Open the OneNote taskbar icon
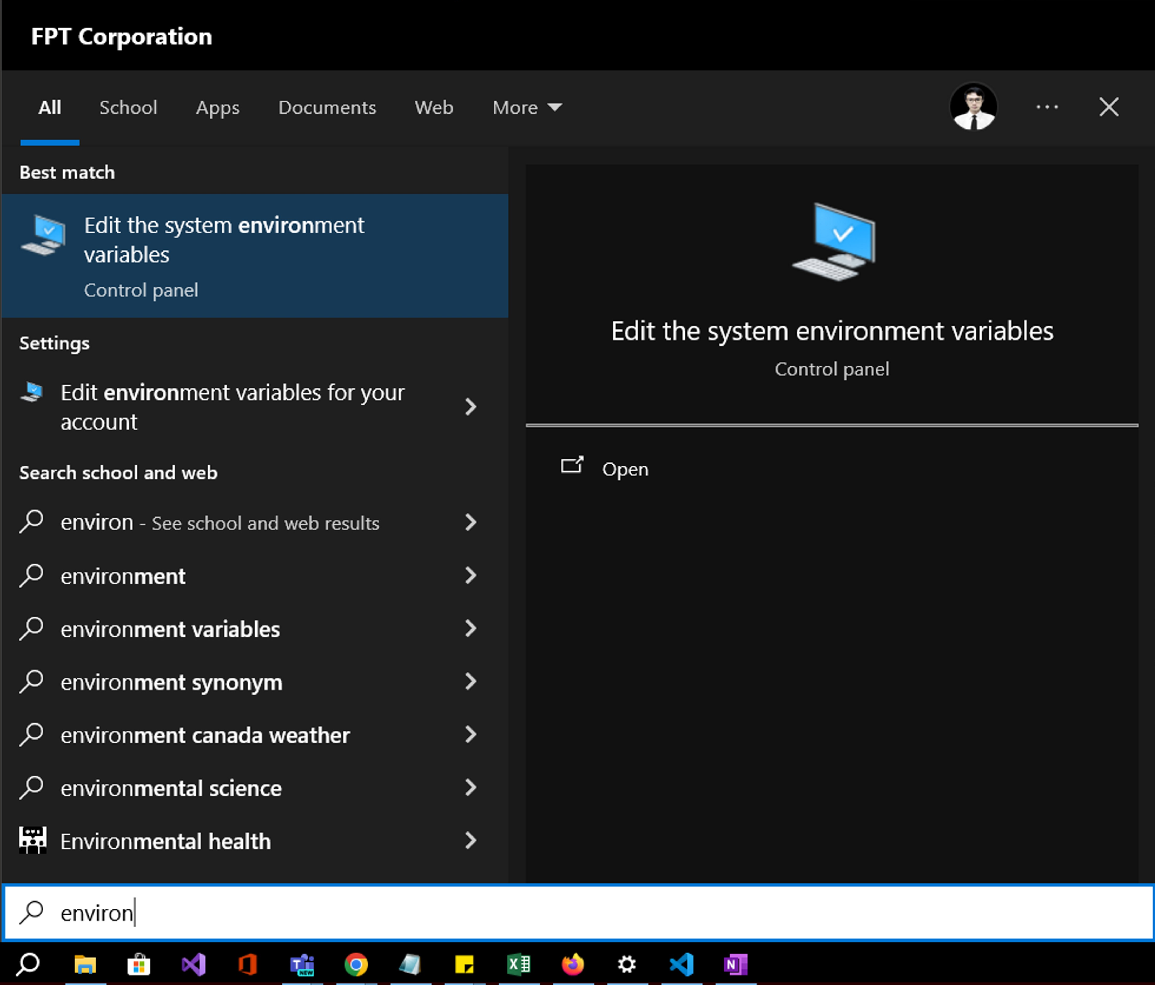The height and width of the screenshot is (985, 1155). (735, 964)
